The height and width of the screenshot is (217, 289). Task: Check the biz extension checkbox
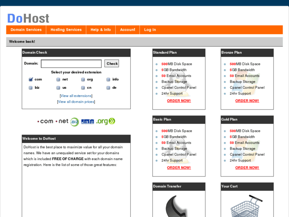[x=31, y=88]
